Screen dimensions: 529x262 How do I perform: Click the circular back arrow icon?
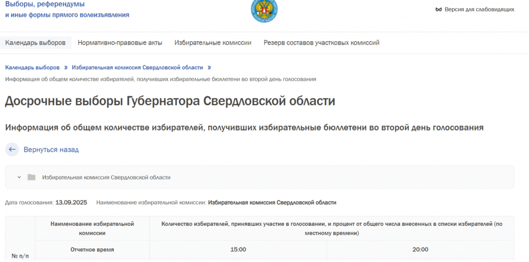[12, 150]
